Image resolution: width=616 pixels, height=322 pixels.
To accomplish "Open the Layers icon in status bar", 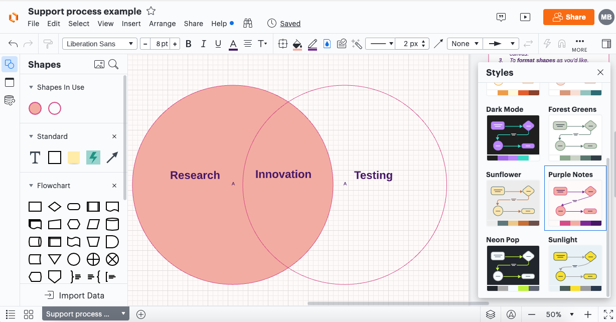I will click(491, 314).
